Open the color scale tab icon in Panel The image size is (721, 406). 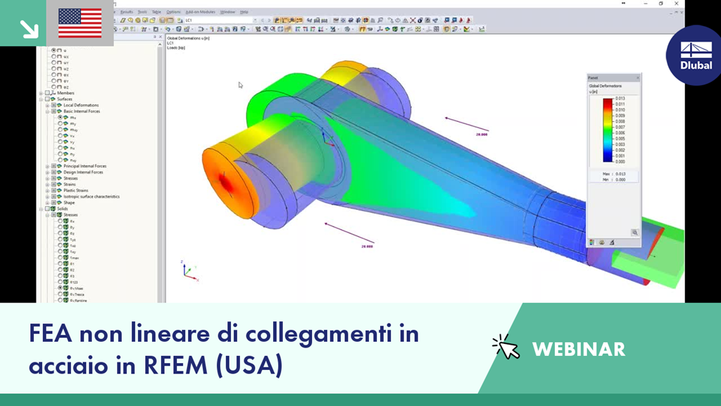tap(591, 242)
